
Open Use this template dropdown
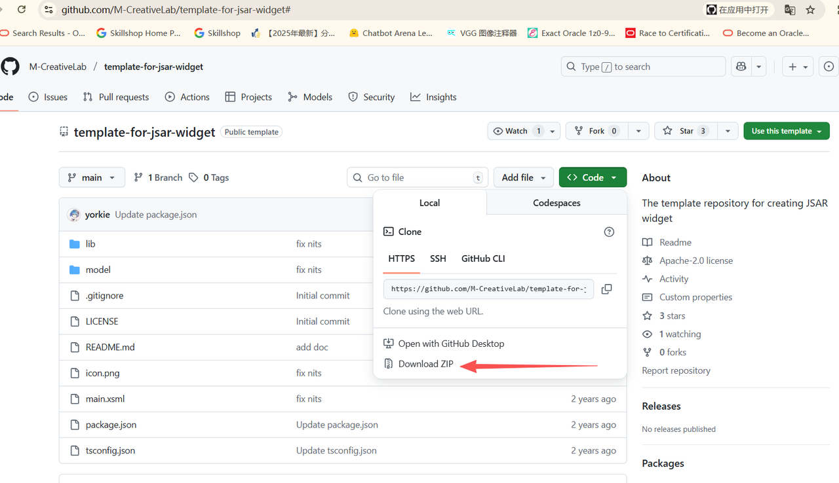click(x=787, y=131)
